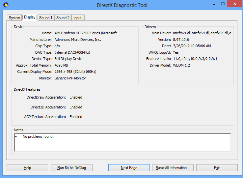Open the Sound 2 tab
Screen dimensions: 243x178
63,18
